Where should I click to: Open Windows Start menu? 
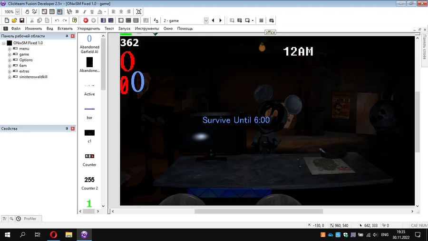pos(7,235)
